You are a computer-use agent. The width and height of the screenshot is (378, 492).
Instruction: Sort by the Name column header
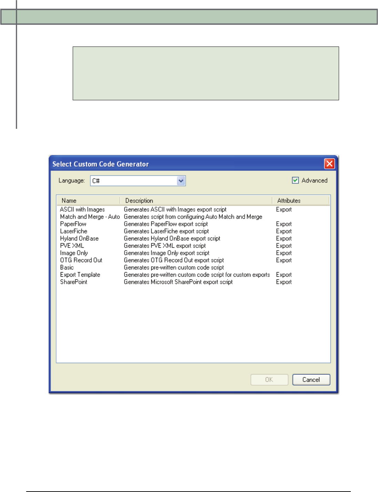click(x=88, y=201)
